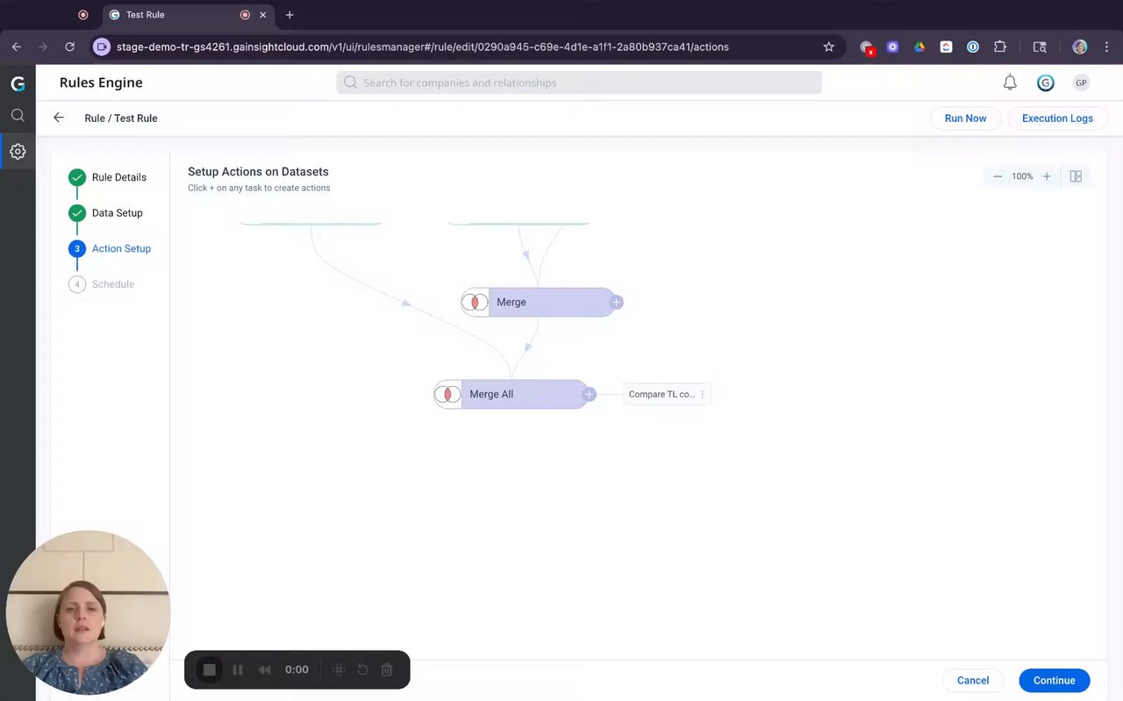
Task: Add action via plus on Merge All task
Action: coord(590,395)
